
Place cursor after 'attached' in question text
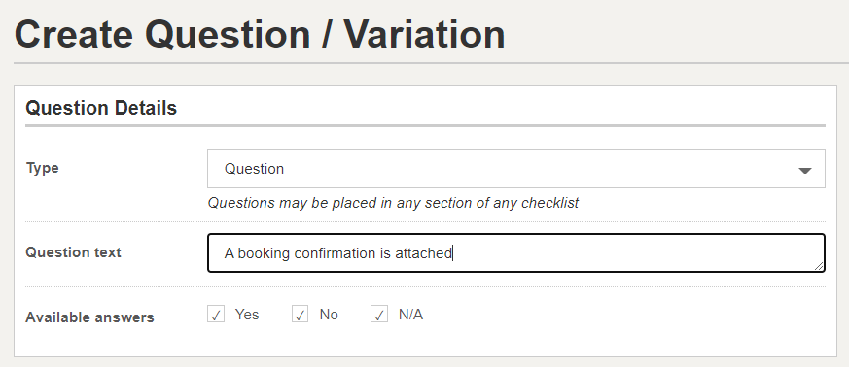[x=452, y=253]
